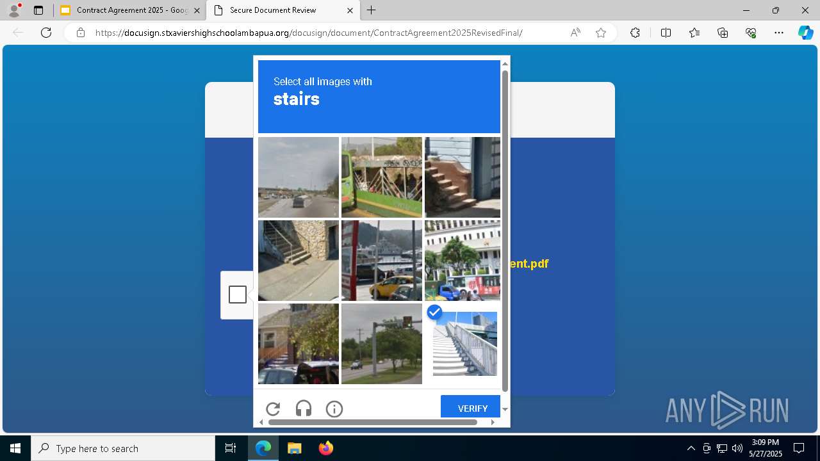Viewport: 820px width, 461px height.
Task: Open Task View on the taskbar
Action: (x=231, y=448)
